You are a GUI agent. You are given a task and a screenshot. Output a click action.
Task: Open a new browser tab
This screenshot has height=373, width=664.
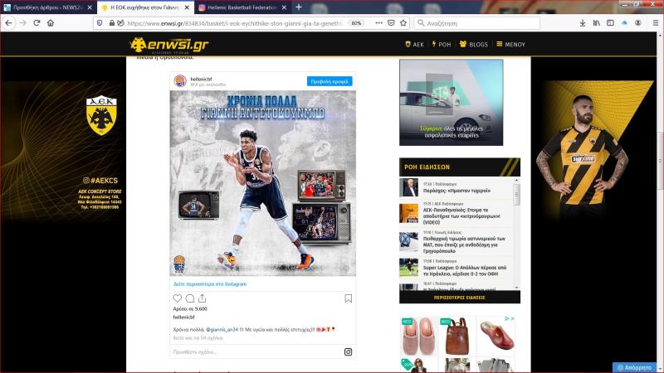pos(299,7)
